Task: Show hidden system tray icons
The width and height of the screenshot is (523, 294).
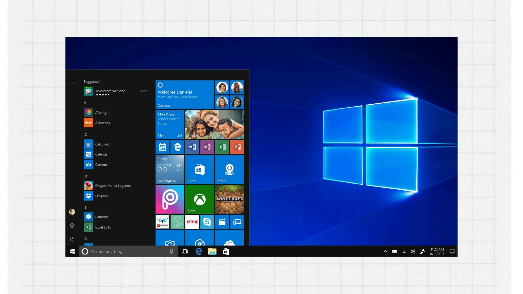Action: pos(385,251)
